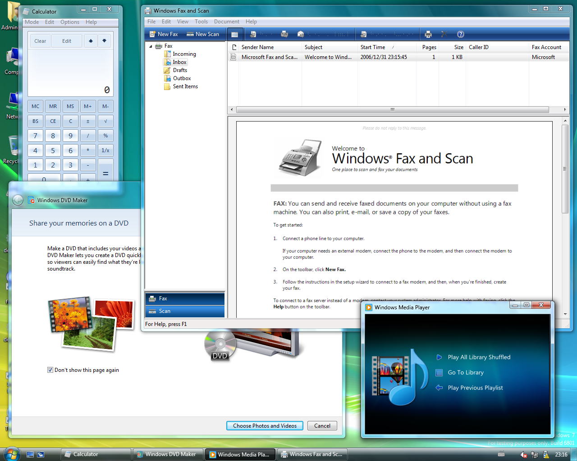This screenshot has height=461, width=577.
Task: Open Help using the question mark icon
Action: pos(460,34)
